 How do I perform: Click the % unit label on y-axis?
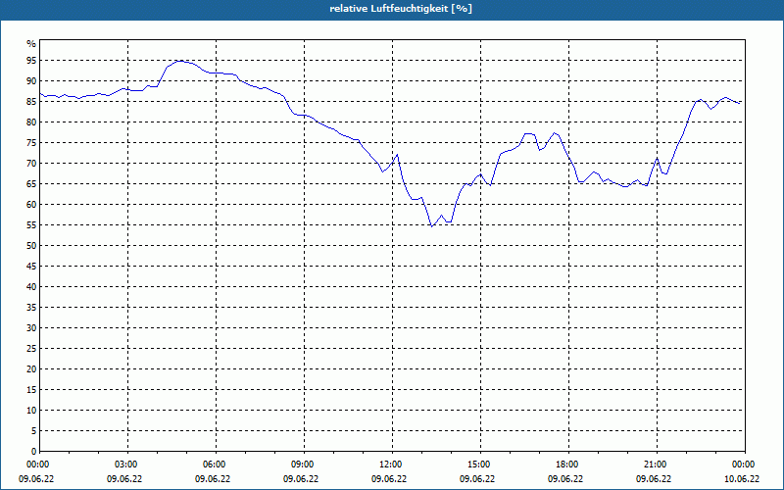[x=31, y=44]
